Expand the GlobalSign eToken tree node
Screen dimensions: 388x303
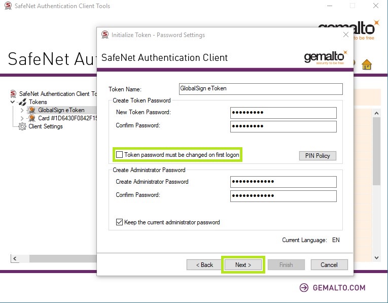(x=22, y=110)
